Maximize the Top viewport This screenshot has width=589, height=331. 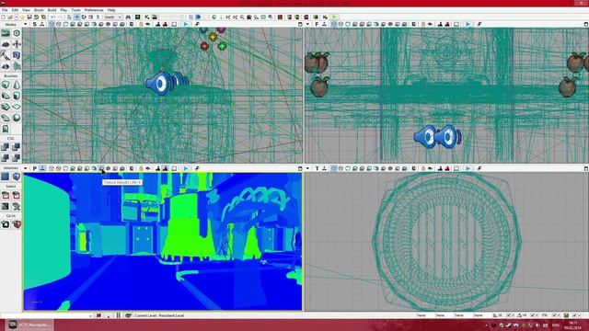point(586,168)
